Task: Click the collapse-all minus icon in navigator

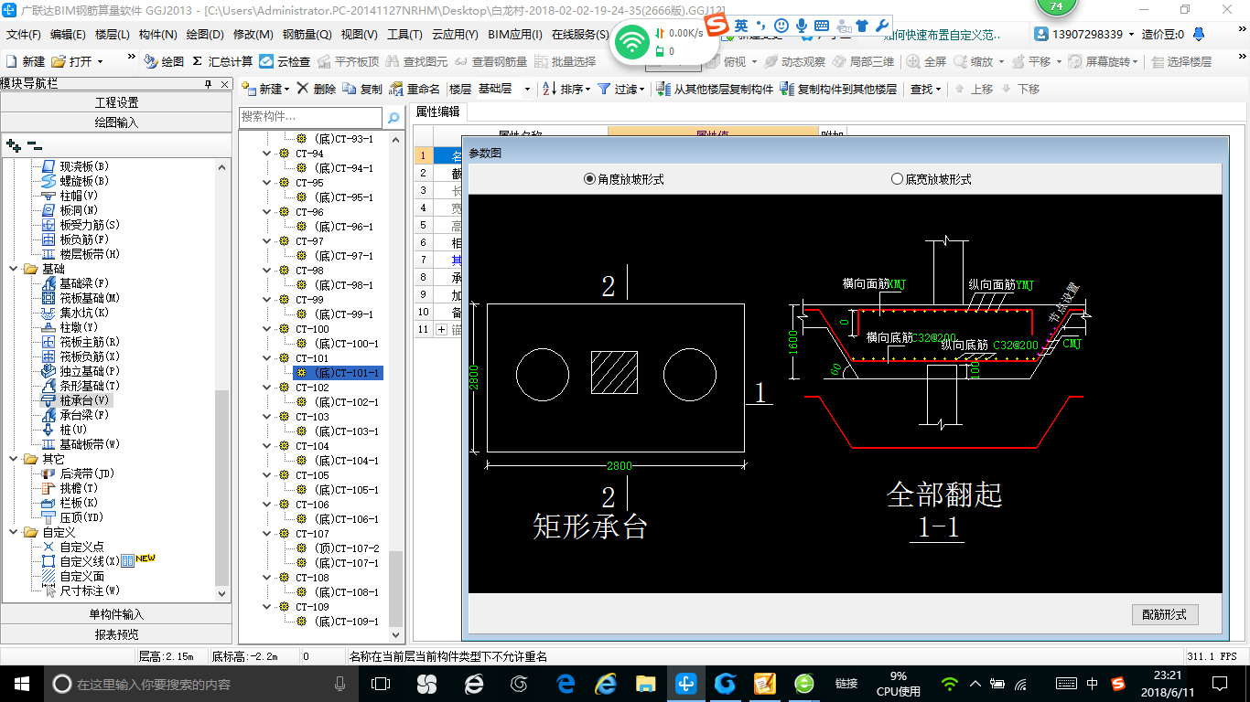Action: pos(34,144)
